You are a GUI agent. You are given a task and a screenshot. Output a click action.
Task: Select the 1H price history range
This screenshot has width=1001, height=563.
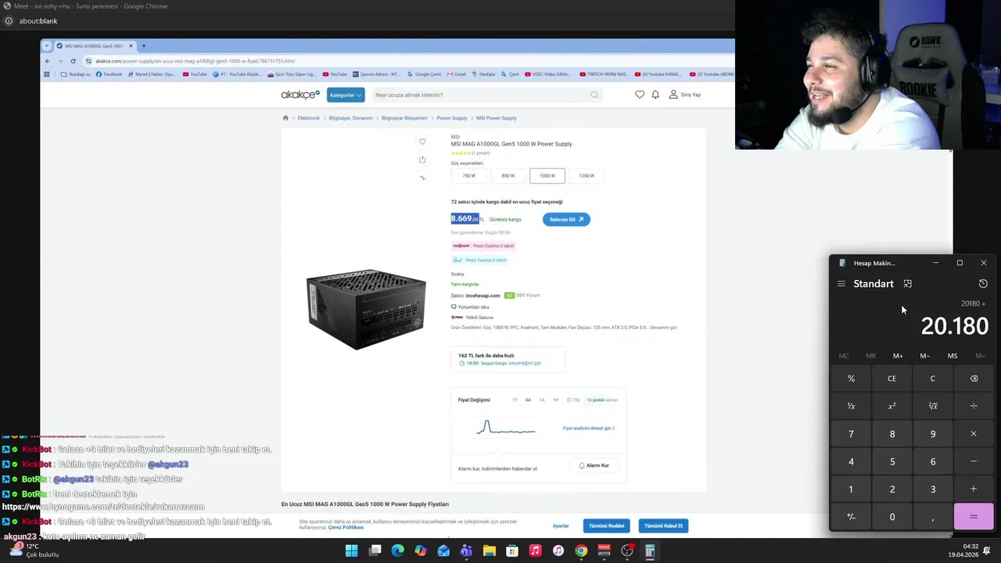[555, 400]
